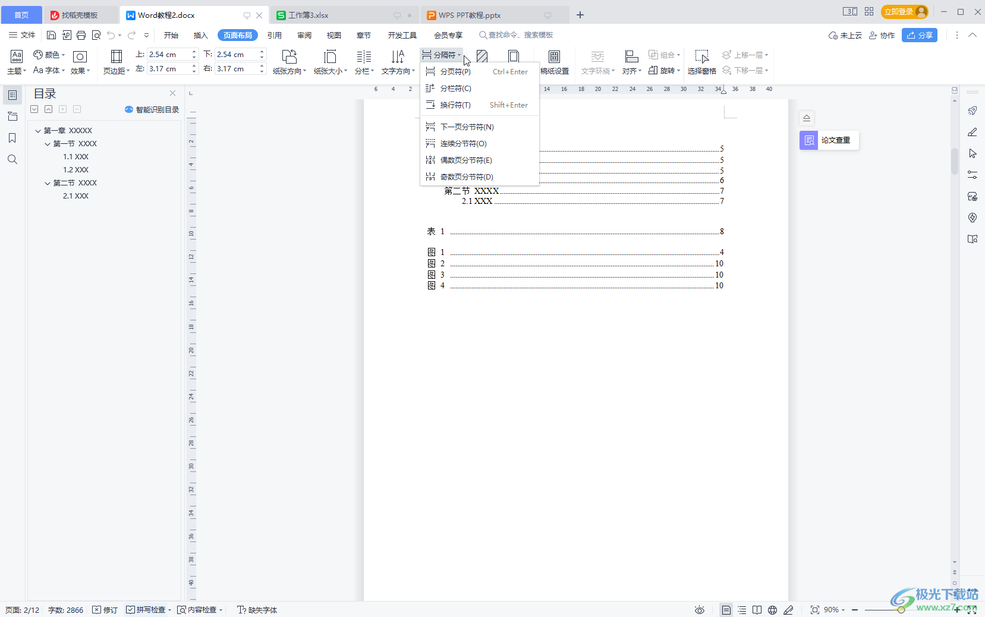Open the Search icon in left sidebar
985x617 pixels.
[12, 159]
